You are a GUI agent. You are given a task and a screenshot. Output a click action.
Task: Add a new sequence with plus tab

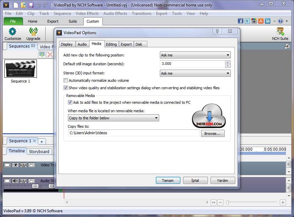(x=42, y=142)
